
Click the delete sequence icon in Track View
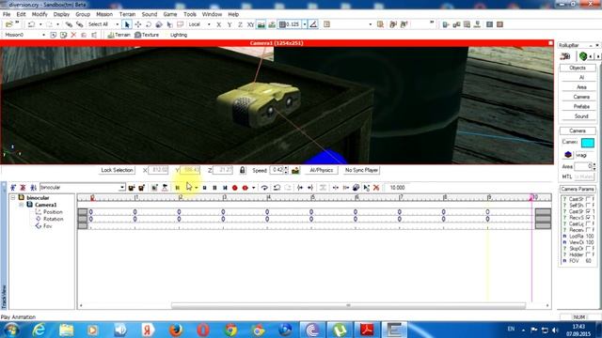pyautogui.click(x=23, y=188)
